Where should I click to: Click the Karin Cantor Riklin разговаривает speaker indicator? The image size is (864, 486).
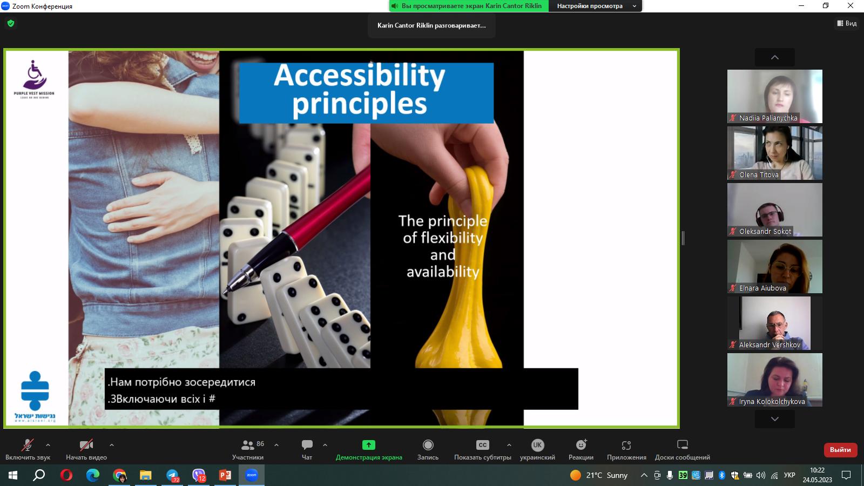(431, 25)
